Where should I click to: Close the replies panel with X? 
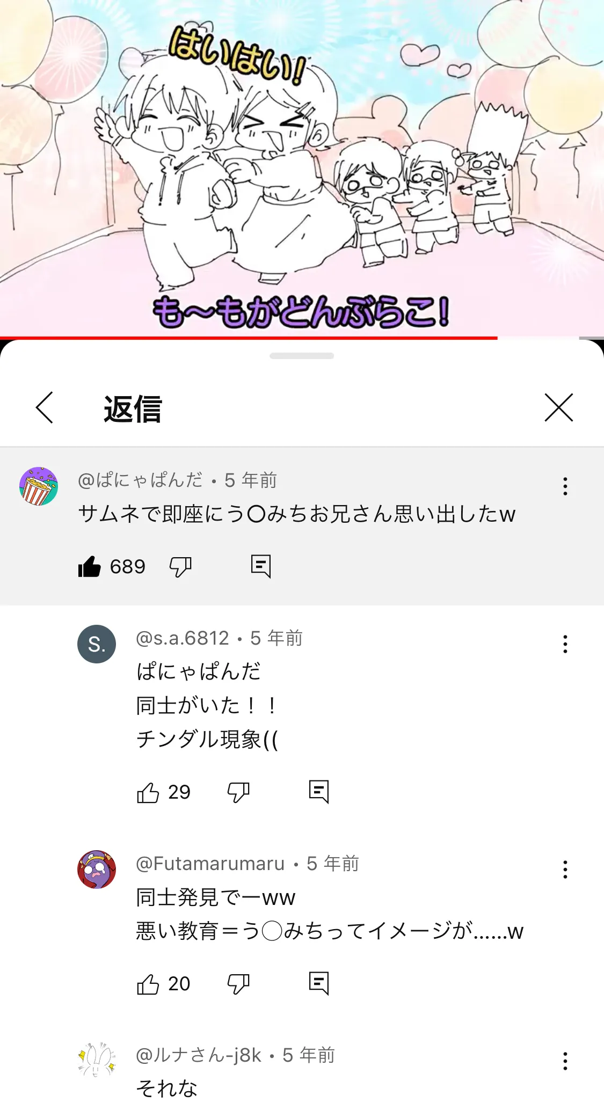pos(559,407)
